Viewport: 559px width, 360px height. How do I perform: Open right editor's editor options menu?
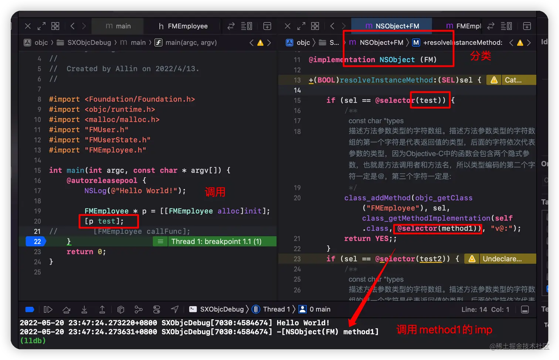[507, 26]
